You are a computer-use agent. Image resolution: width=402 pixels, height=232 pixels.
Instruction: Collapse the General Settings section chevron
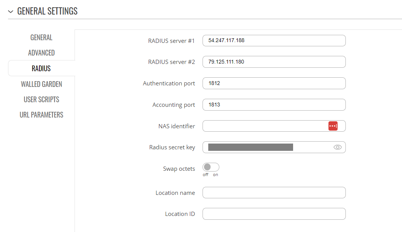click(x=10, y=11)
